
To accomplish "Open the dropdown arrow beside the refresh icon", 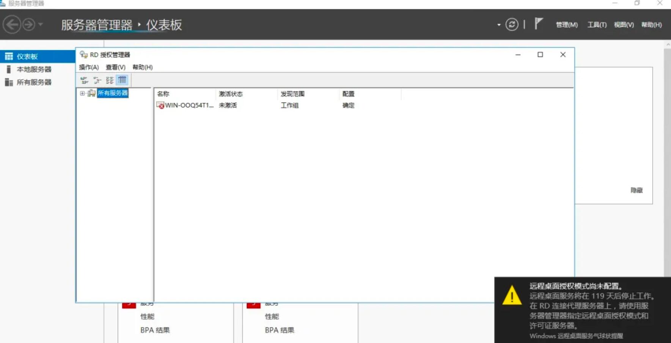I will (x=499, y=25).
